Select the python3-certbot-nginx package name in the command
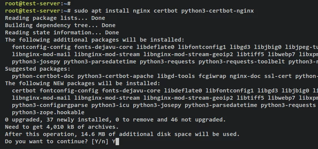 point(218,11)
